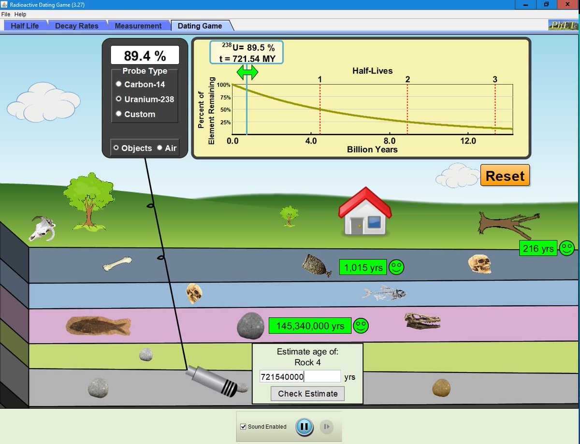The height and width of the screenshot is (444, 580).
Task: Click the PhET logo
Action: click(562, 26)
